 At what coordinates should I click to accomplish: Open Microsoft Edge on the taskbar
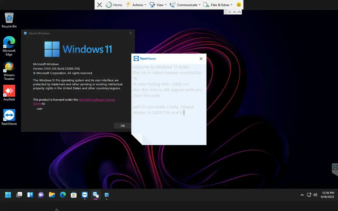63,195
